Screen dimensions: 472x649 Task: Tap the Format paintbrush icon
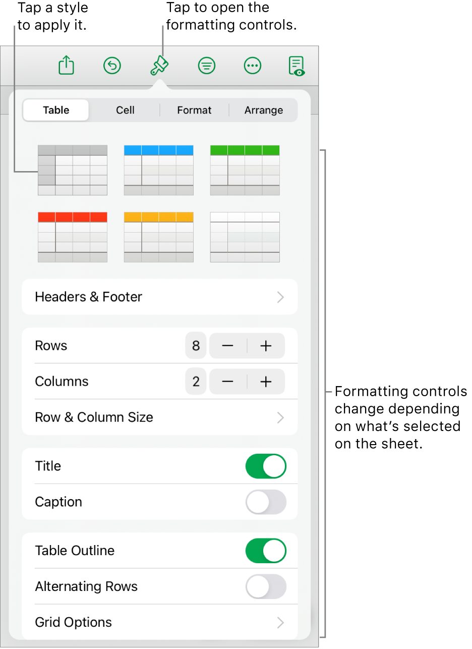click(x=159, y=66)
